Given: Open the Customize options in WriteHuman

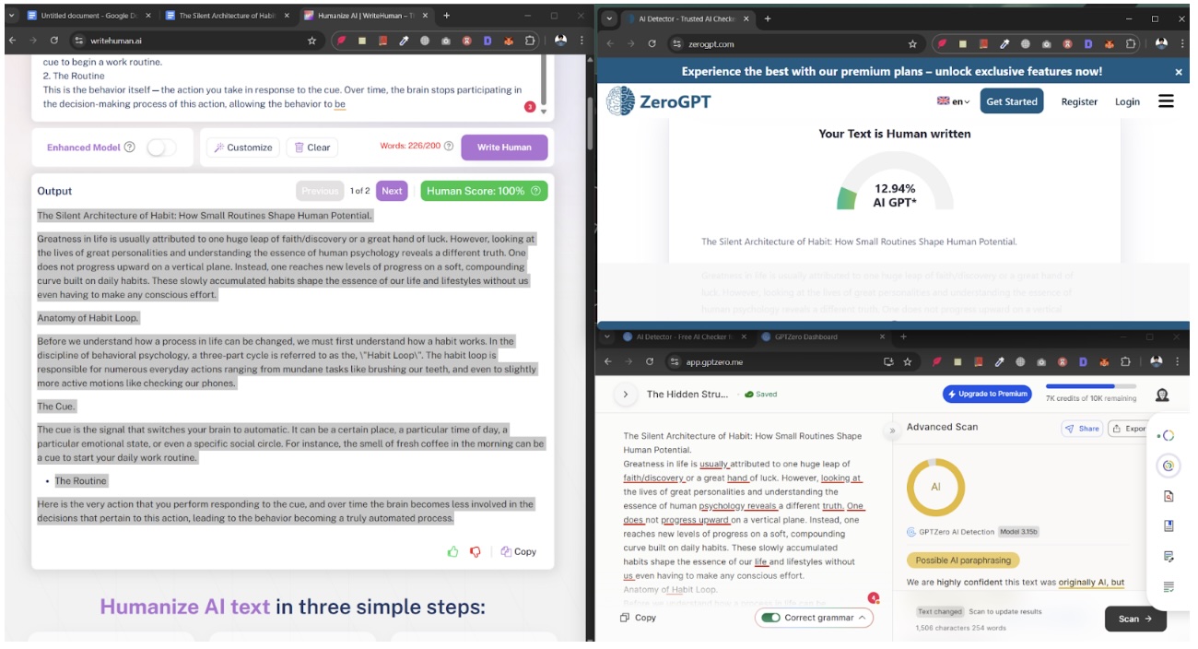Looking at the screenshot, I should pos(242,147).
